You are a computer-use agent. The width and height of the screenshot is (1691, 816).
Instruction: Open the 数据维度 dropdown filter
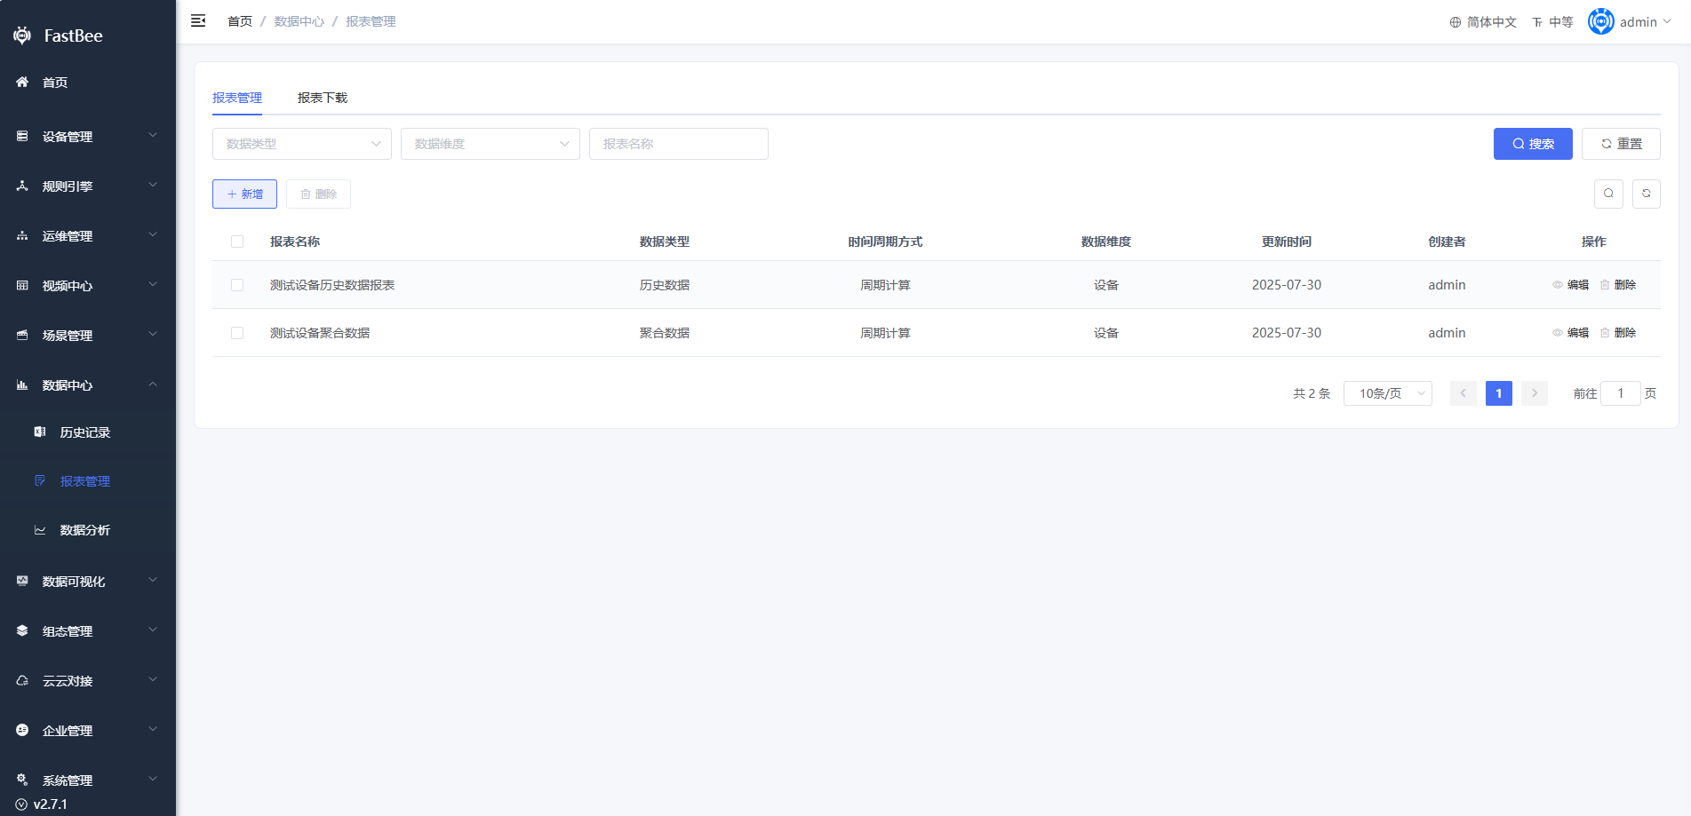[490, 144]
